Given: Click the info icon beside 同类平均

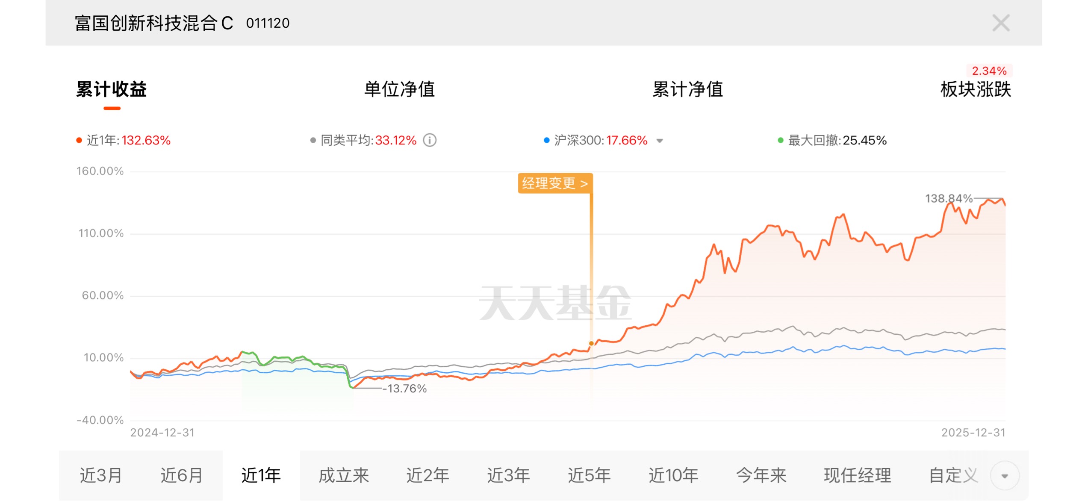Looking at the screenshot, I should click(x=430, y=140).
